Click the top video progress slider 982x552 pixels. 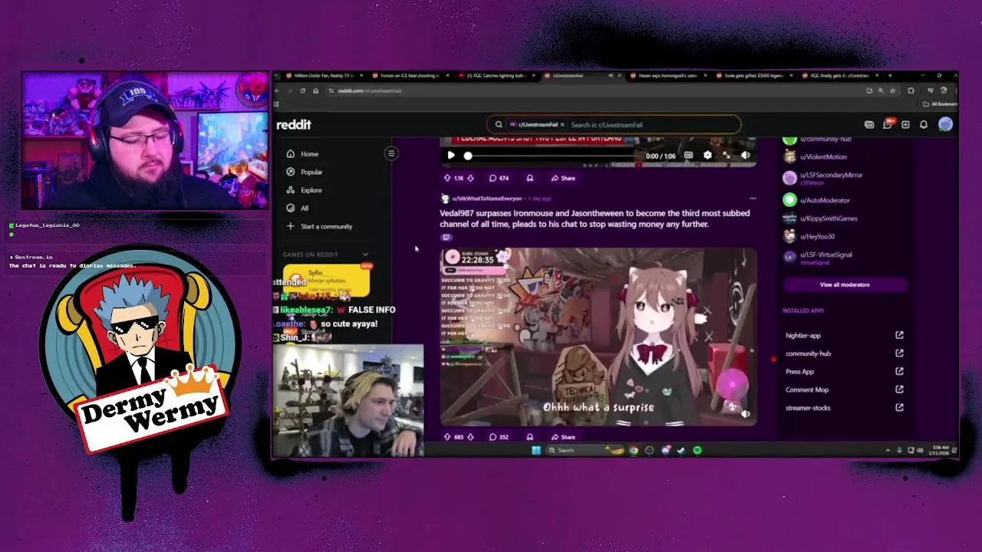tap(551, 156)
